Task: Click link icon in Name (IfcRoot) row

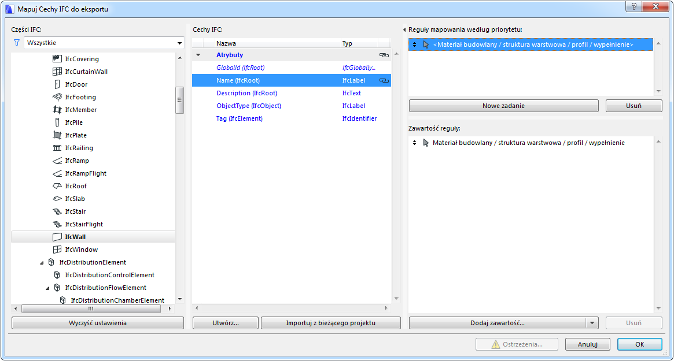Action: [384, 80]
